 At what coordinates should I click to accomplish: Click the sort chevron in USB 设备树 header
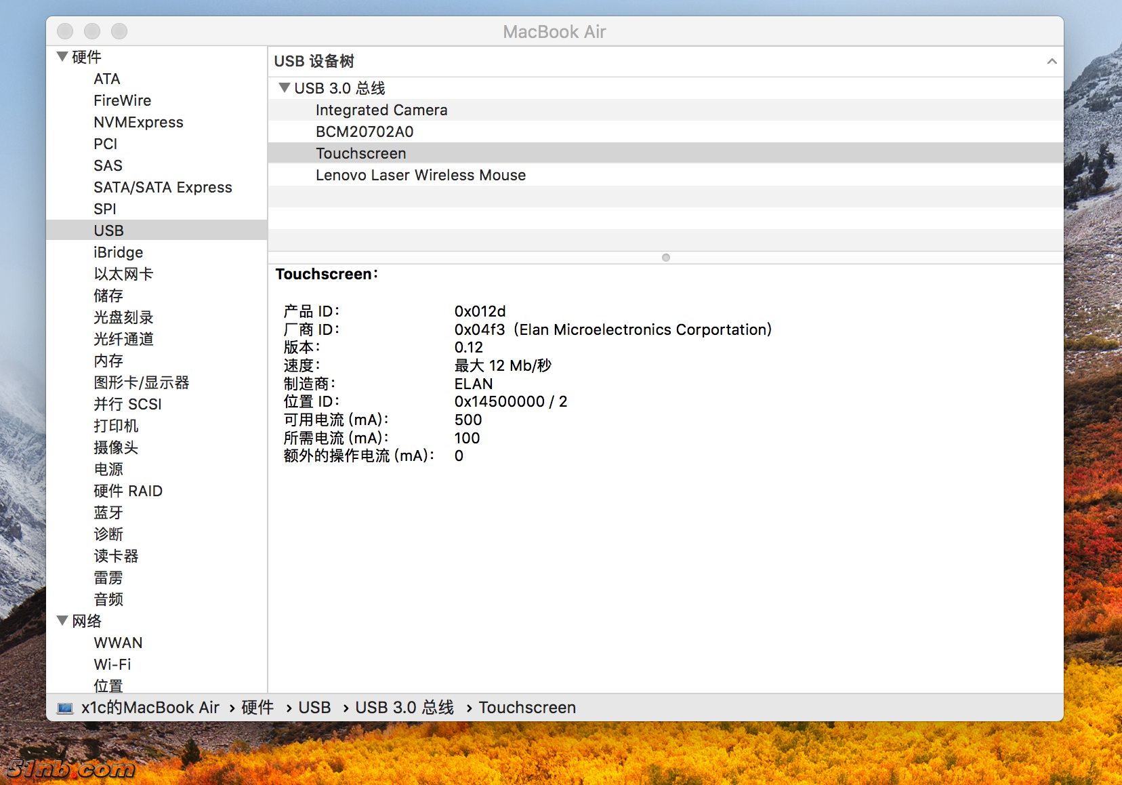1051,62
